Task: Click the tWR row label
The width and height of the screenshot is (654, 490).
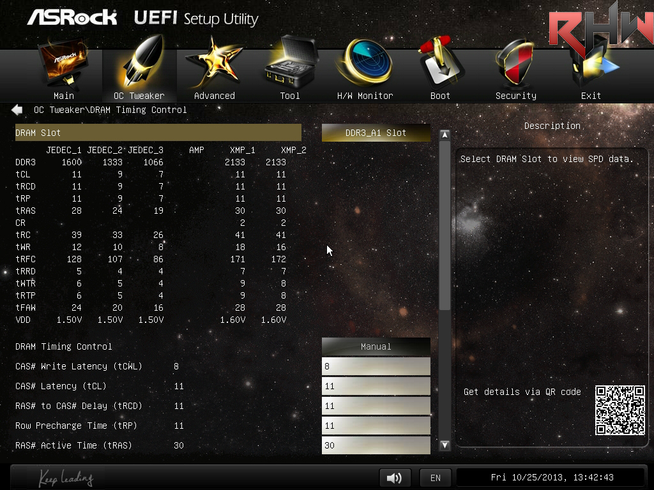Action: (x=23, y=247)
